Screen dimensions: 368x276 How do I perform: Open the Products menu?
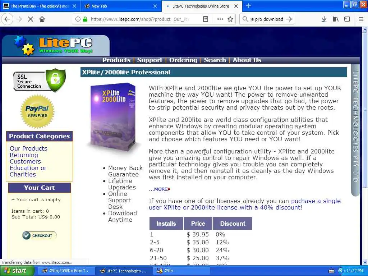pyautogui.click(x=116, y=60)
